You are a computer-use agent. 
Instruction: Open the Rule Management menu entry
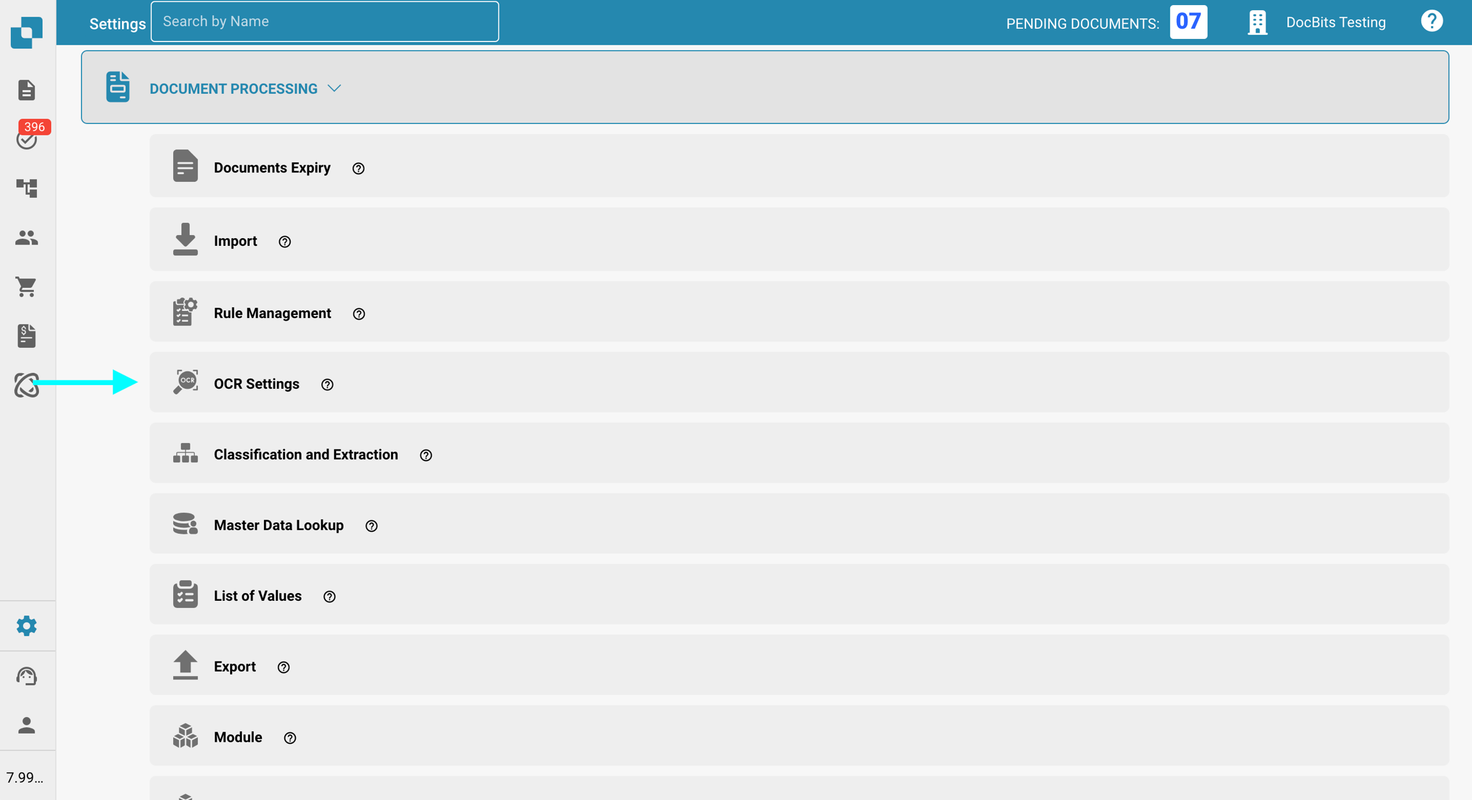(x=272, y=313)
